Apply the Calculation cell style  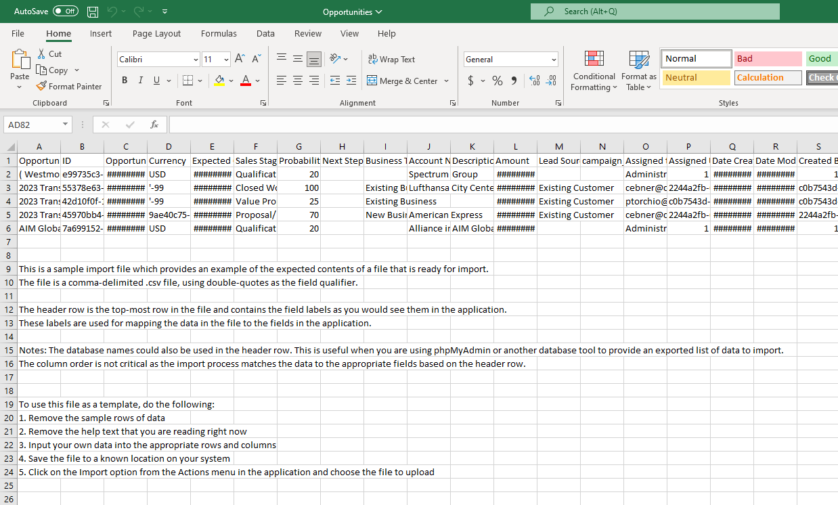point(768,77)
